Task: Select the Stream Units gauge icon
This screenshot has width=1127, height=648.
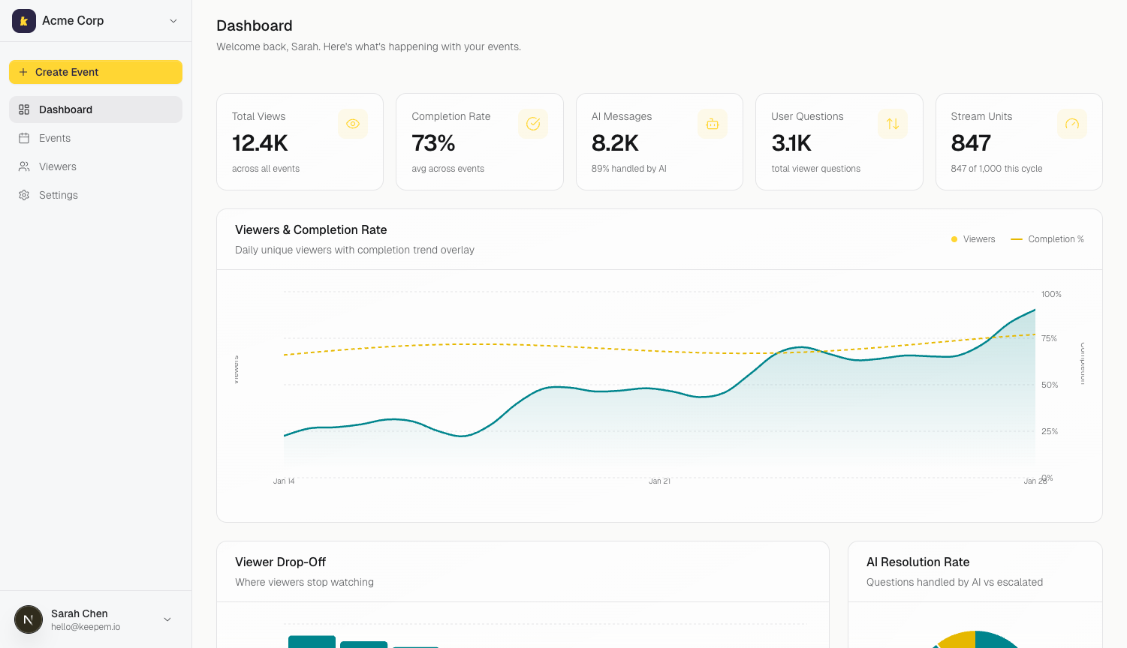Action: click(x=1071, y=124)
